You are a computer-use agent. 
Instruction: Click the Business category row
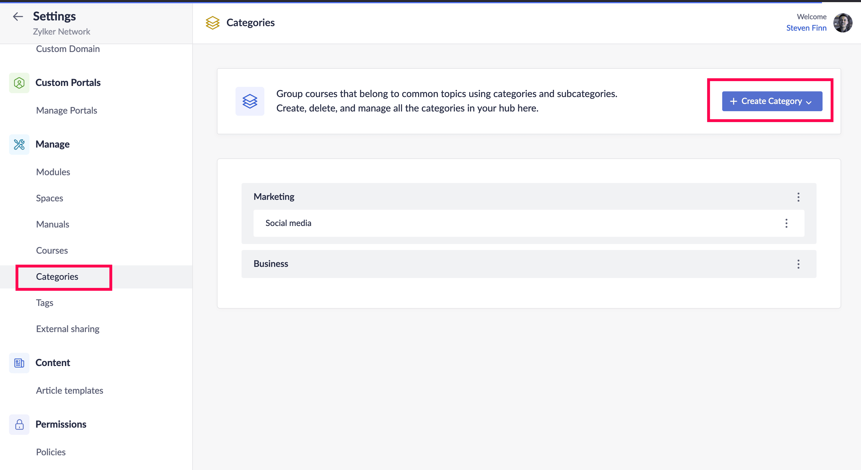[529, 264]
